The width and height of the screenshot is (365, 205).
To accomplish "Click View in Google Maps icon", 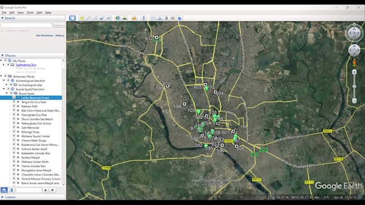I will click(173, 18).
